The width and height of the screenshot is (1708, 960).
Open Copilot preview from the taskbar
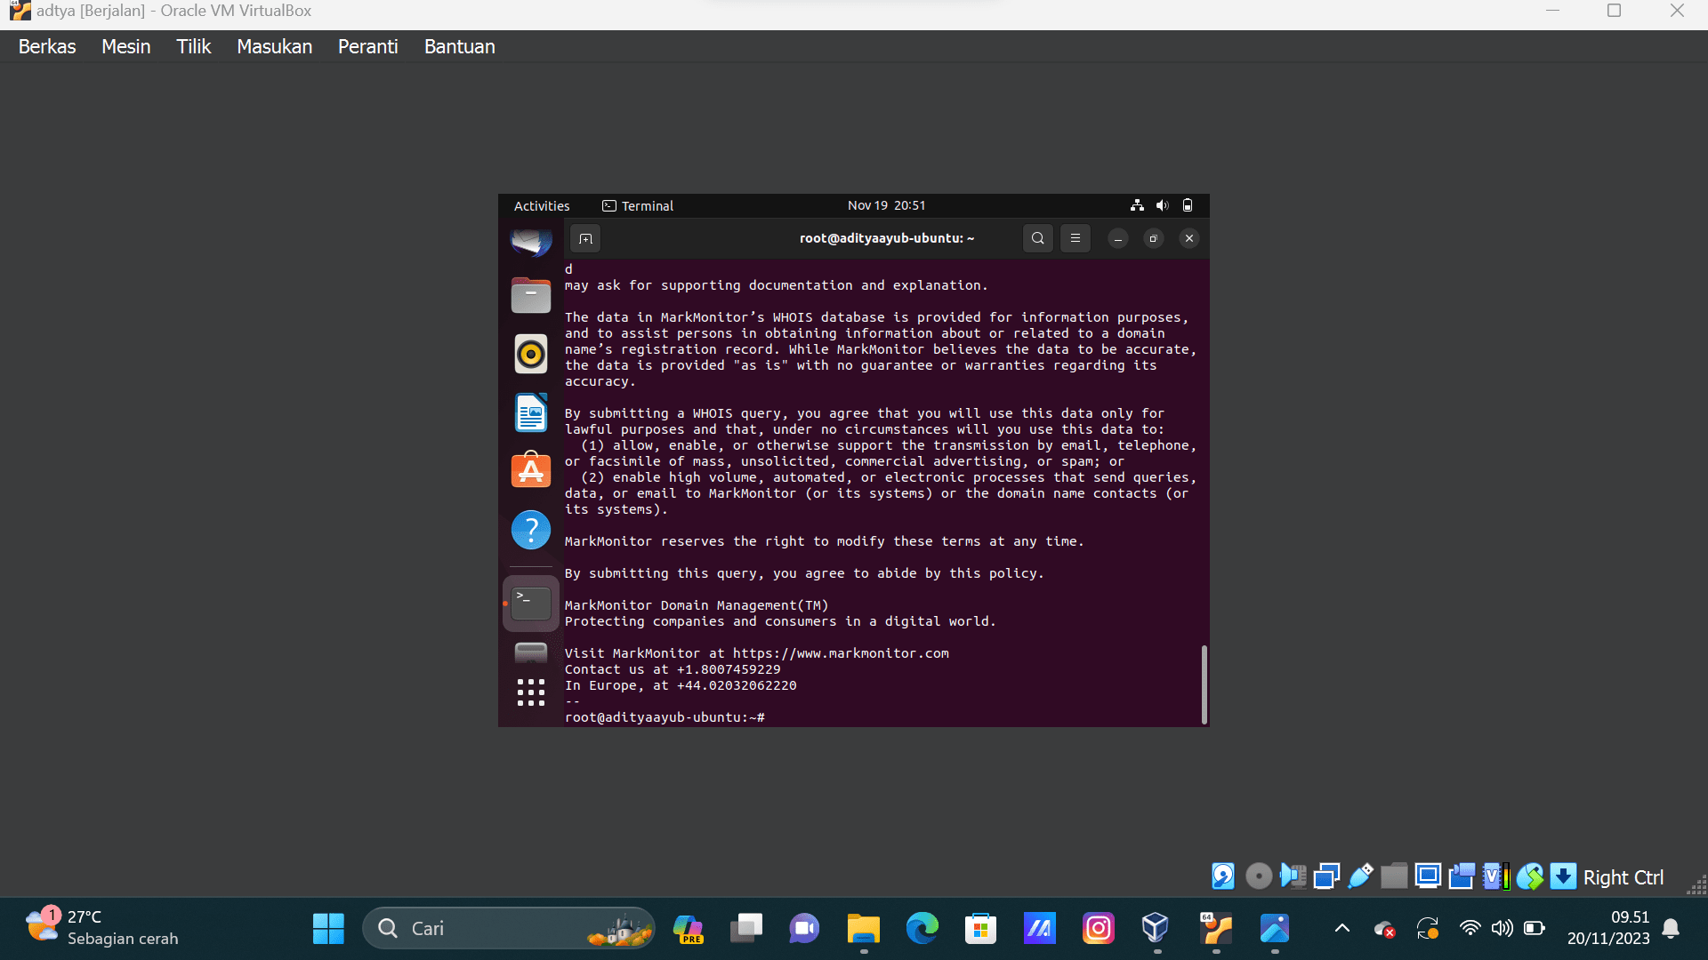point(688,928)
